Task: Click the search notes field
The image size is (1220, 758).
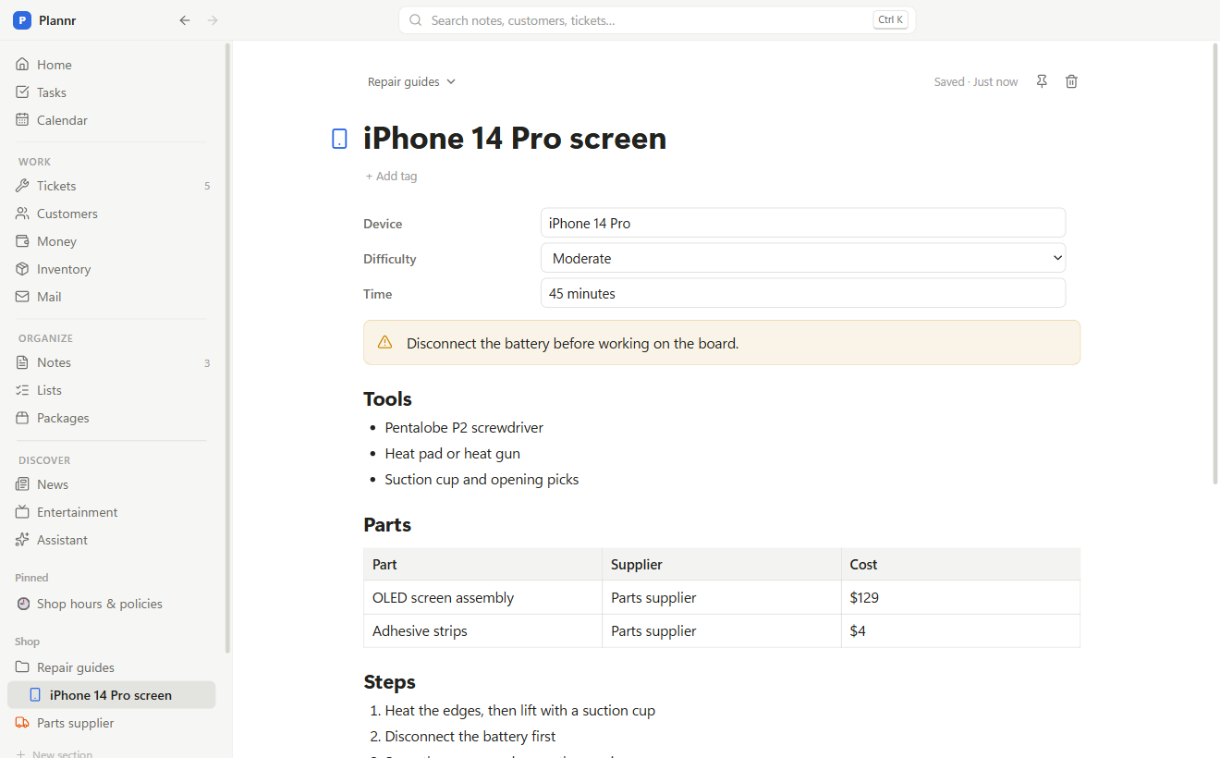Action: [x=657, y=20]
